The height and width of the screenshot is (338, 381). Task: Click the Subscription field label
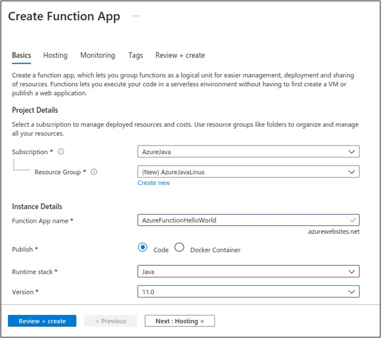point(30,152)
